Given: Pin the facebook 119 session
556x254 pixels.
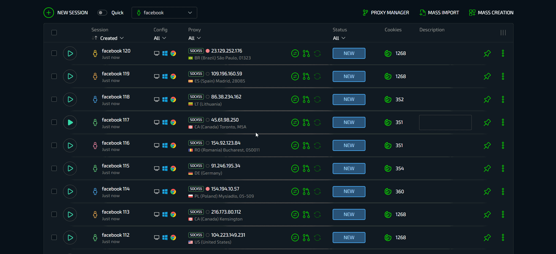Looking at the screenshot, I should click(487, 76).
